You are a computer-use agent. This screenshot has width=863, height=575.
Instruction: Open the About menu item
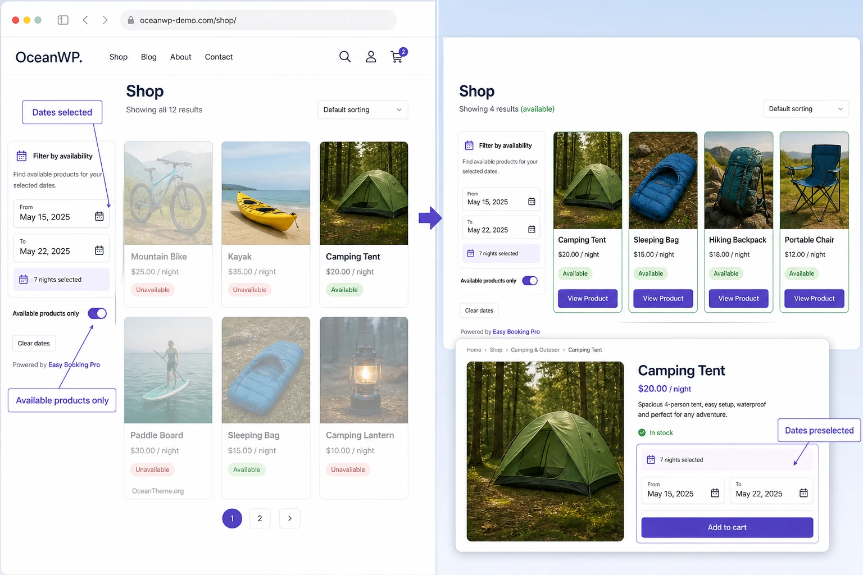(181, 57)
